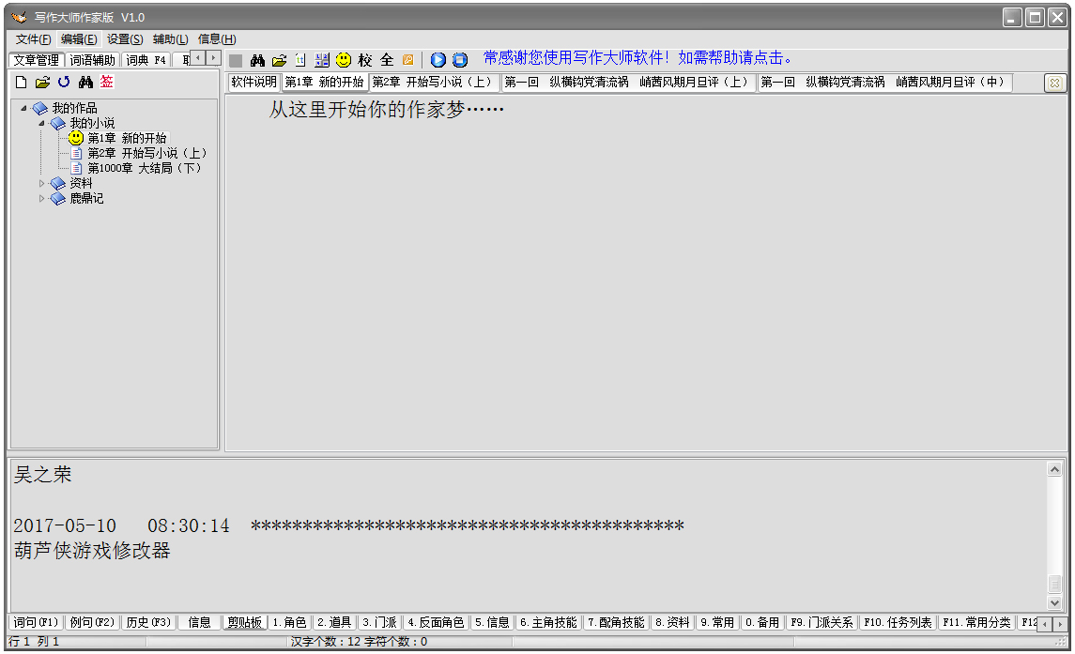Collapse the 我的小说 tree node
The width and height of the screenshot is (1075, 654).
(41, 124)
